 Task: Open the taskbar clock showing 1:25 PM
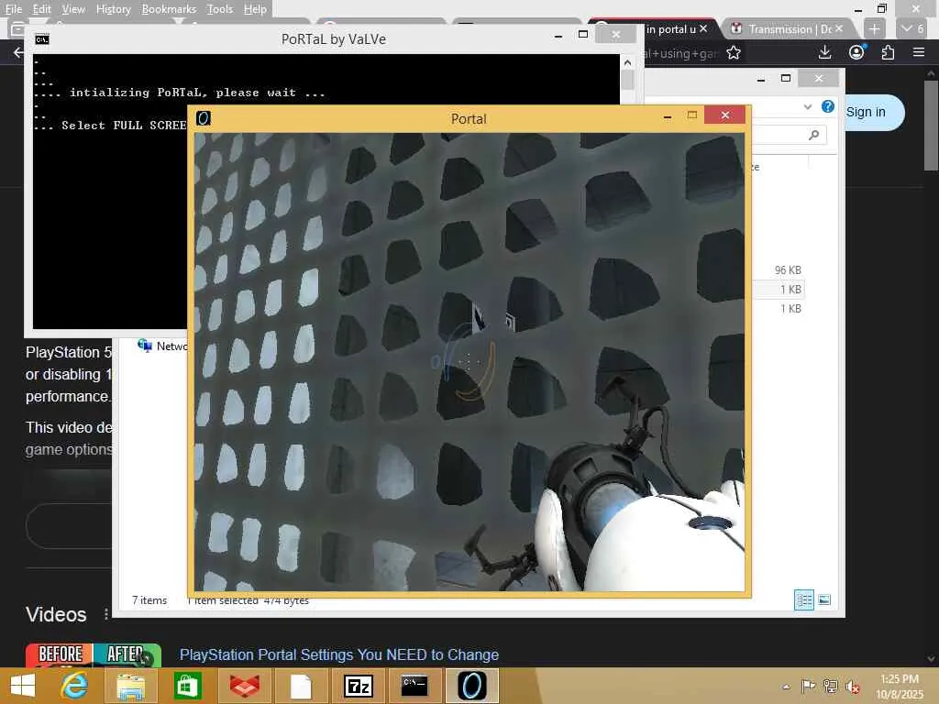point(899,687)
